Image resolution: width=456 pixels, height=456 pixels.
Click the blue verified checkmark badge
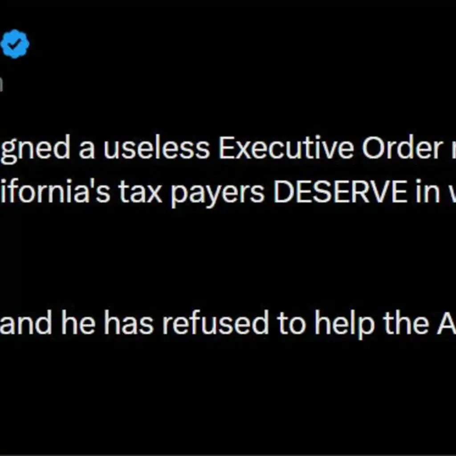(15, 44)
